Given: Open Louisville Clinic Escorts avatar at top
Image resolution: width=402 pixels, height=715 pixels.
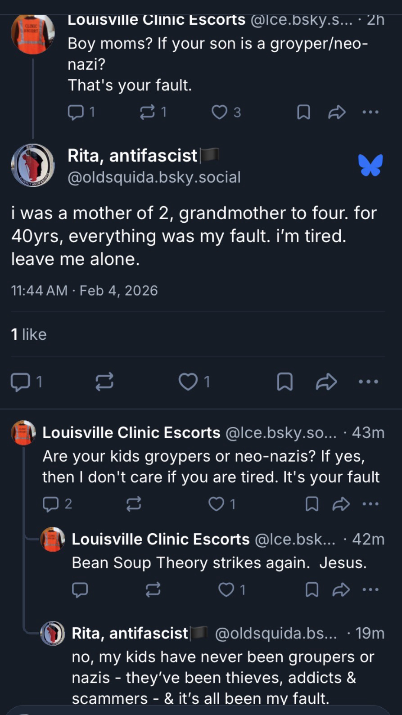Looking at the screenshot, I should click(x=32, y=34).
